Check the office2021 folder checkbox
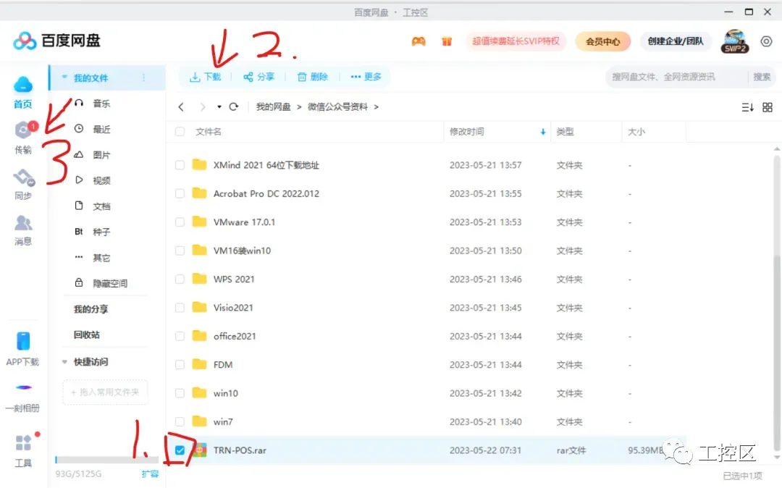Viewport: 782px width, 488px height. [x=180, y=337]
